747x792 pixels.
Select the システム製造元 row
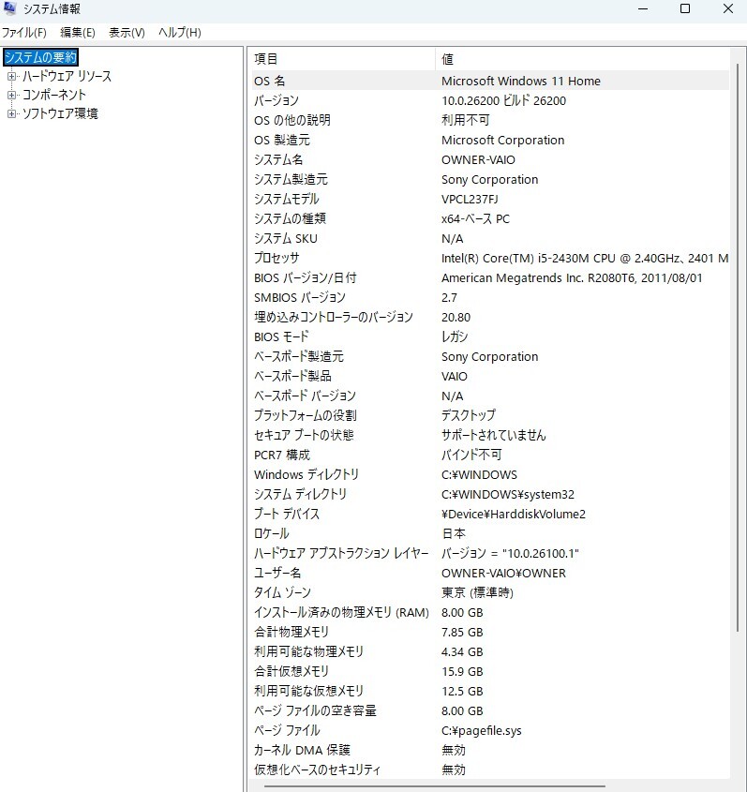(x=490, y=179)
